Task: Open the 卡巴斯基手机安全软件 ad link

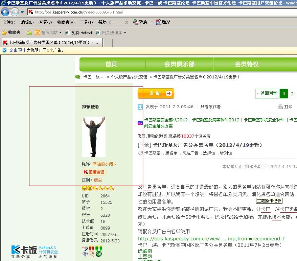Action: click(x=264, y=120)
